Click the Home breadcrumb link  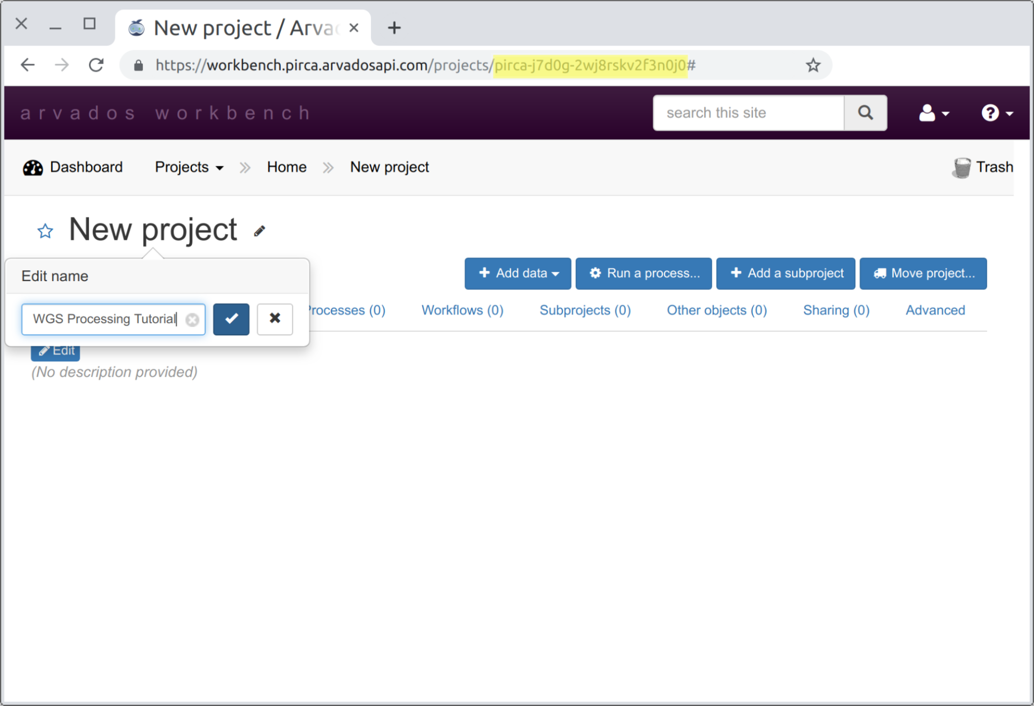287,167
